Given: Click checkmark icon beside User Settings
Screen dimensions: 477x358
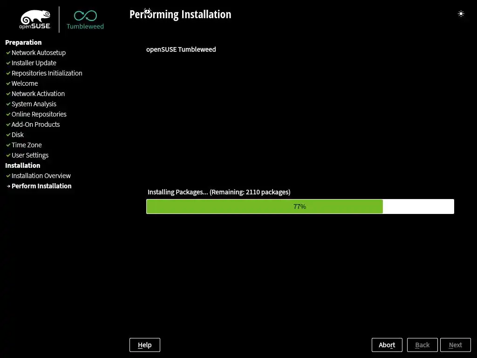Looking at the screenshot, I should [8, 155].
